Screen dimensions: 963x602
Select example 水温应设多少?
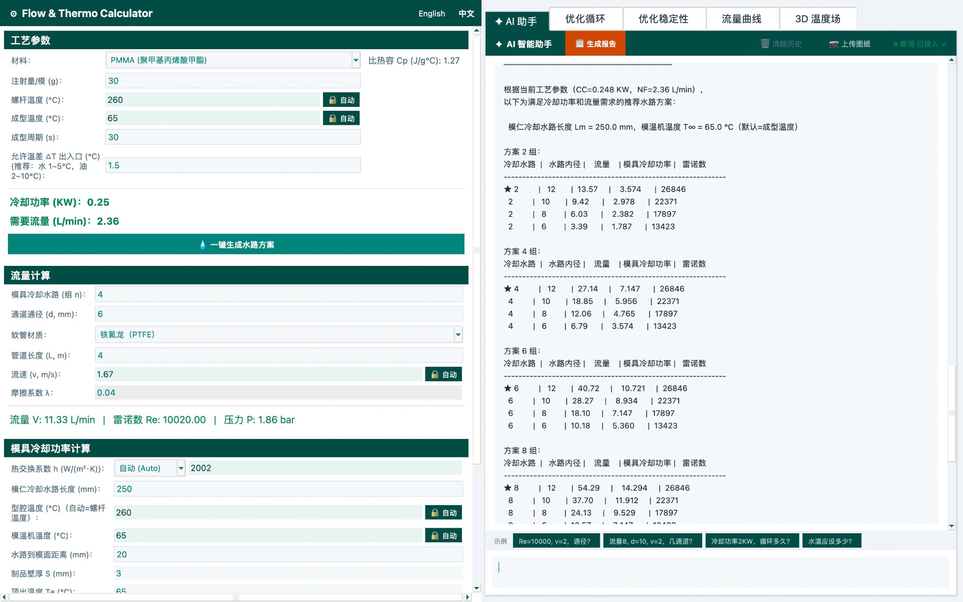pyautogui.click(x=832, y=541)
